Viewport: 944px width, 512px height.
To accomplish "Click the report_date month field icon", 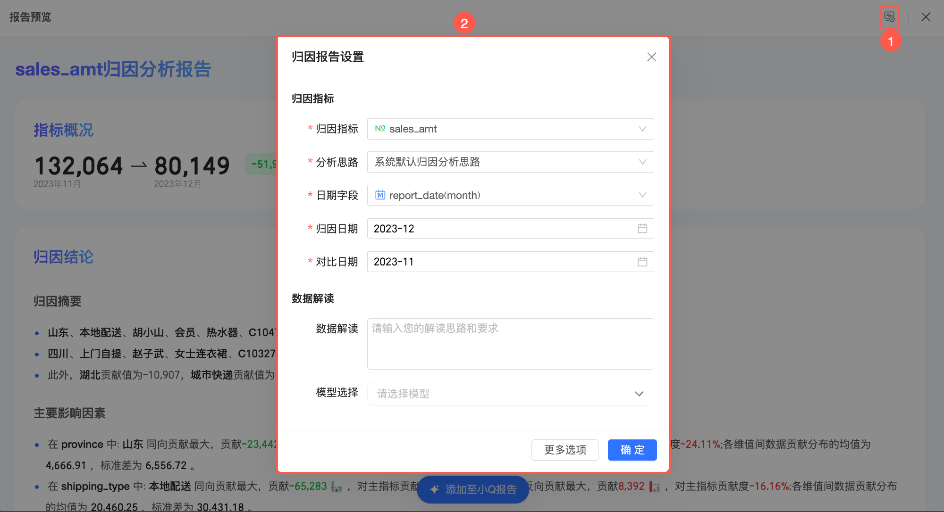I will coord(380,195).
